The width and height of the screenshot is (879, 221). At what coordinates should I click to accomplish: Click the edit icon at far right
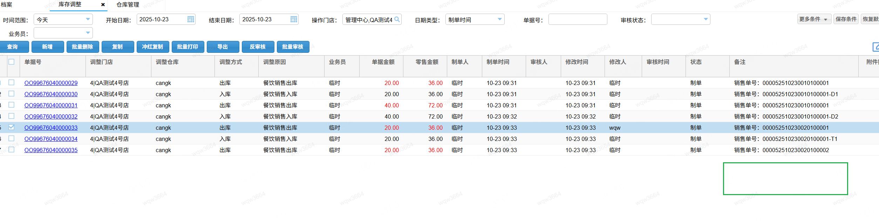click(875, 47)
